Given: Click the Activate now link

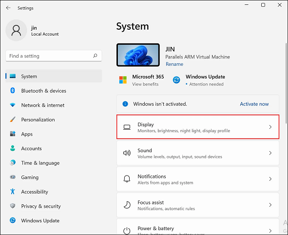Looking at the screenshot, I should 254,104.
